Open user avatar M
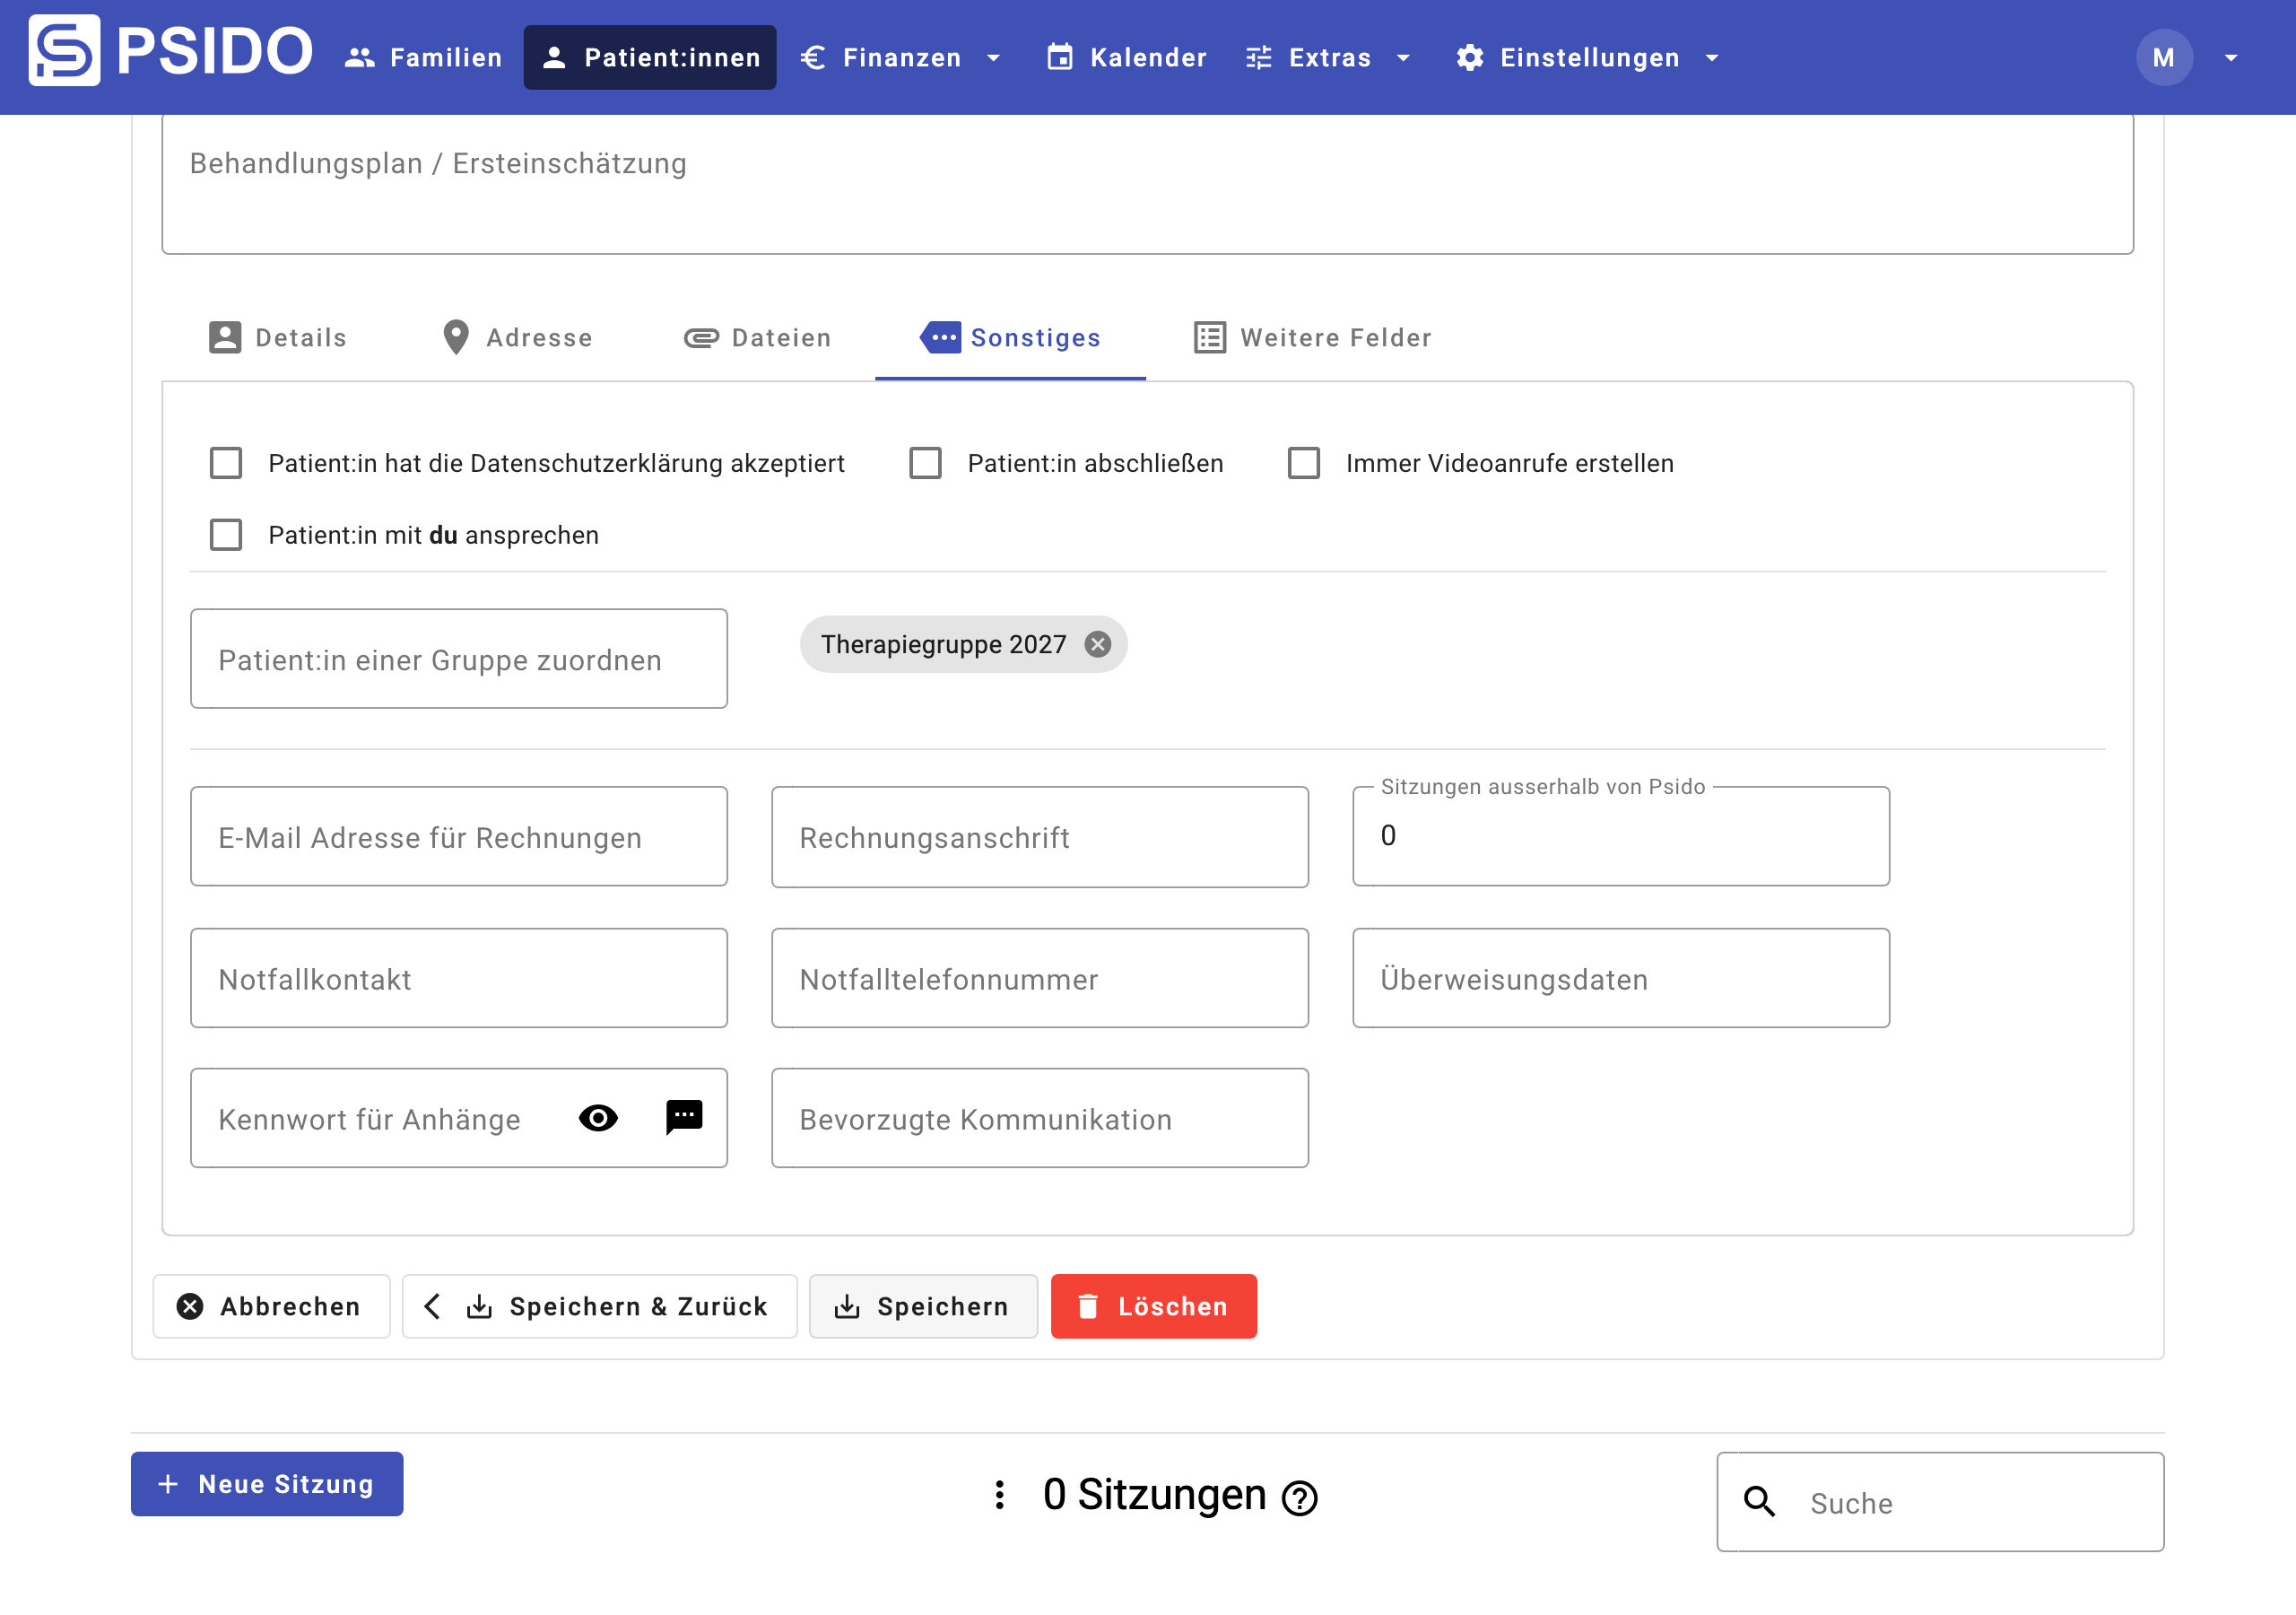The image size is (2296, 1615). pyautogui.click(x=2164, y=57)
